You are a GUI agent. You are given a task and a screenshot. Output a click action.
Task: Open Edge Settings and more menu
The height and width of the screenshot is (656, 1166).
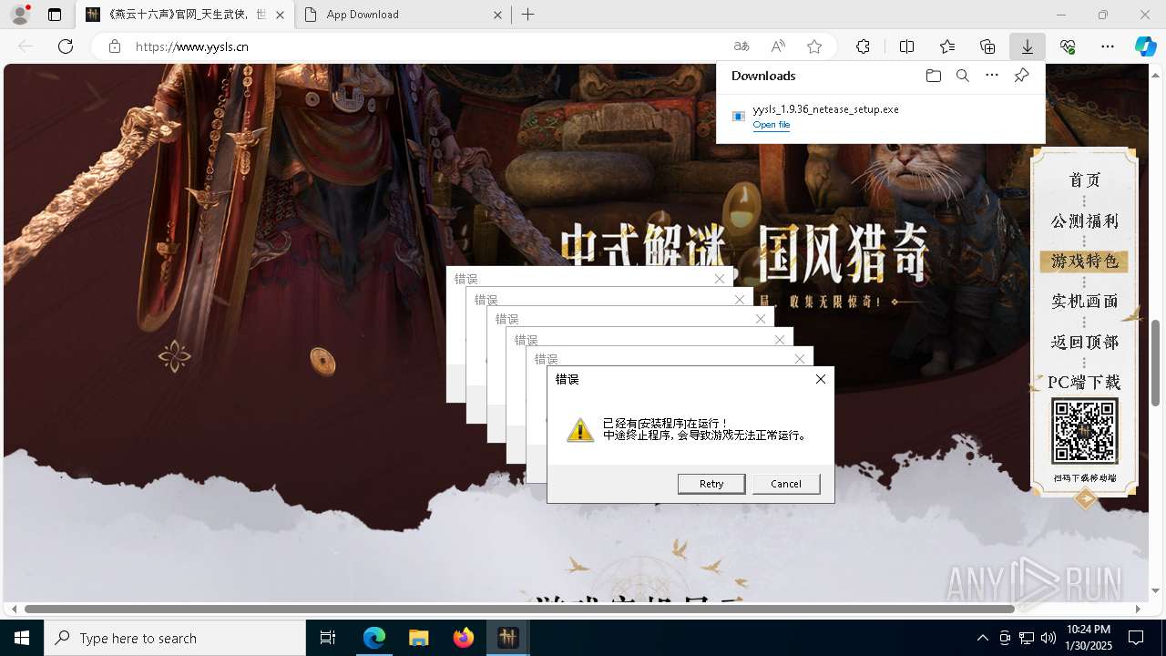click(1108, 46)
